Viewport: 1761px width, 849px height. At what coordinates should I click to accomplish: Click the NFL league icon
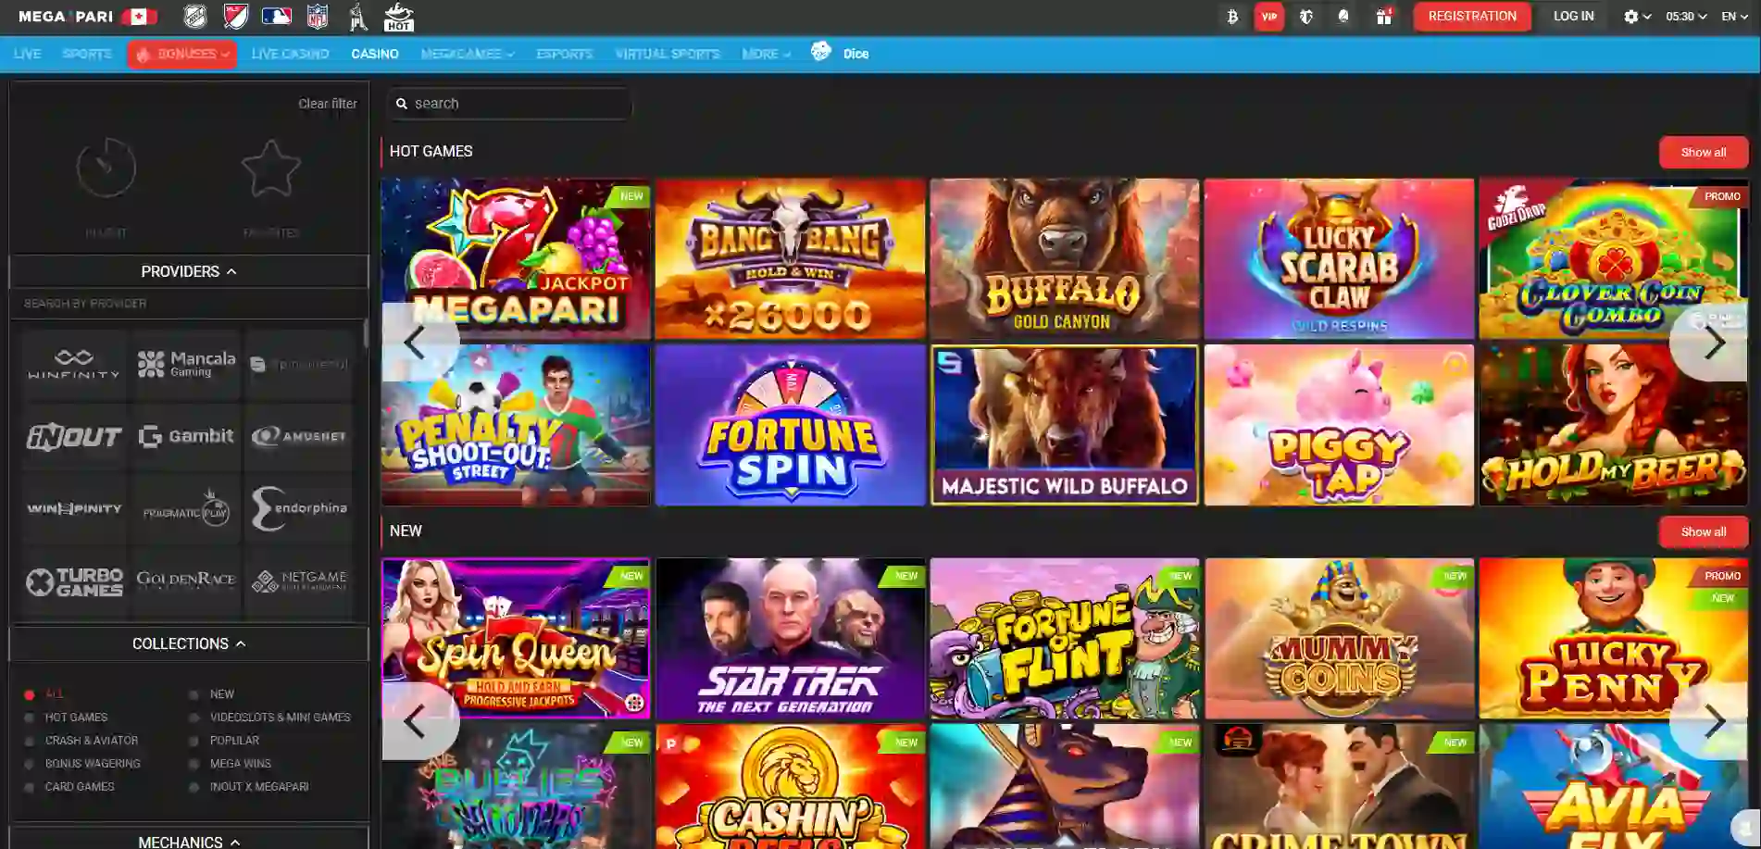click(x=318, y=16)
